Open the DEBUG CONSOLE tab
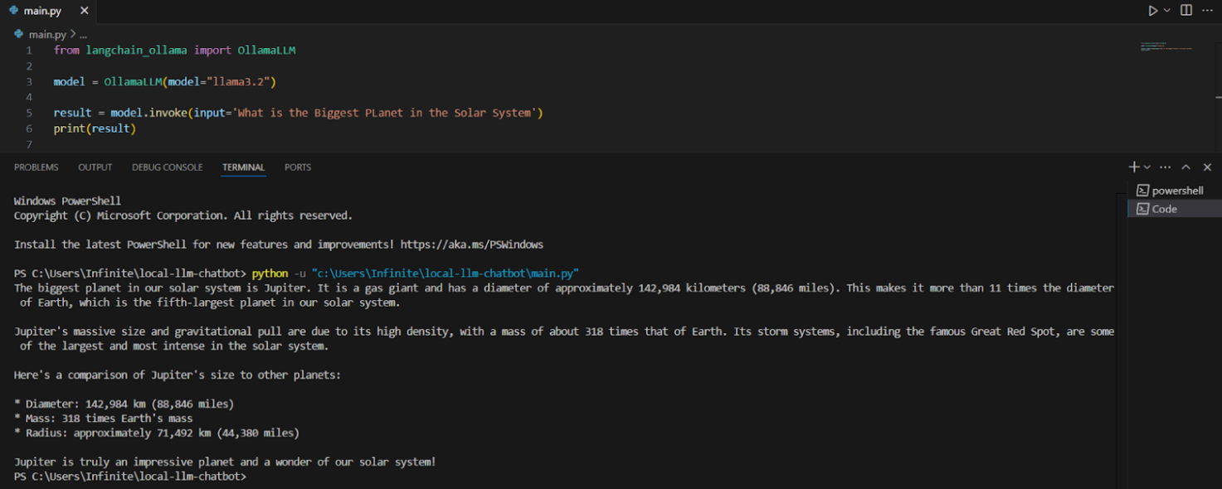This screenshot has width=1222, height=489. (x=167, y=167)
